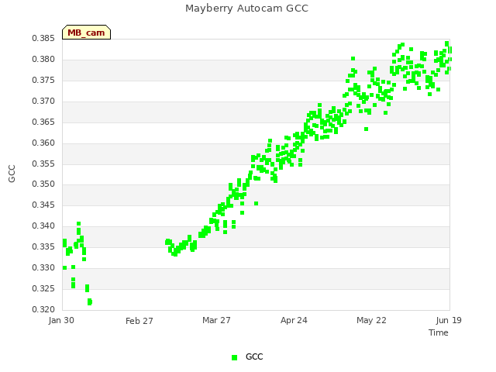This screenshot has height=372, width=496.
Task: Click the 0.320 y-axis tick label
Action: pyautogui.click(x=43, y=309)
